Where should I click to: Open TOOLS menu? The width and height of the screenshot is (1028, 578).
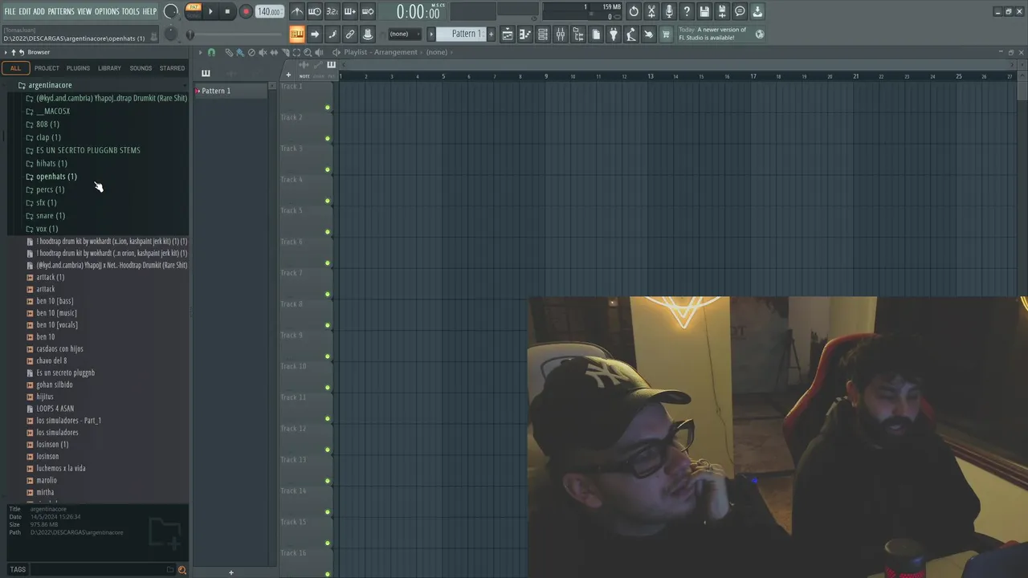131,11
